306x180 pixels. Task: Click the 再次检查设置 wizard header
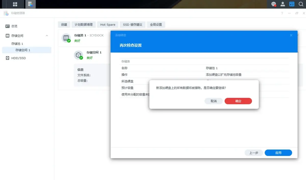pyautogui.click(x=131, y=45)
